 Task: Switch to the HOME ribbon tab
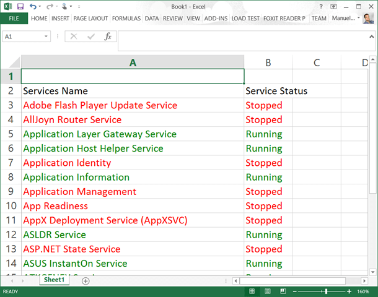click(39, 19)
